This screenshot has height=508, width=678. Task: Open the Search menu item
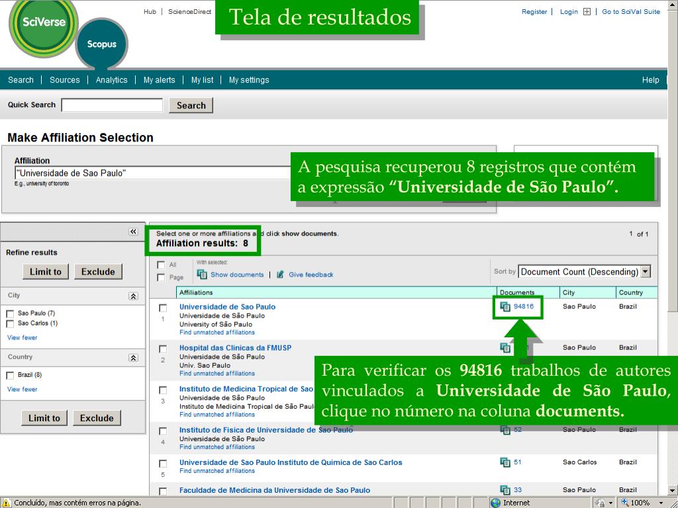click(x=21, y=80)
